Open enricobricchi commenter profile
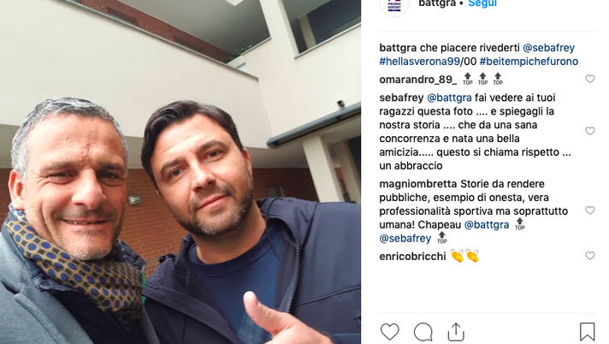This screenshot has width=609, height=344. coord(412,257)
